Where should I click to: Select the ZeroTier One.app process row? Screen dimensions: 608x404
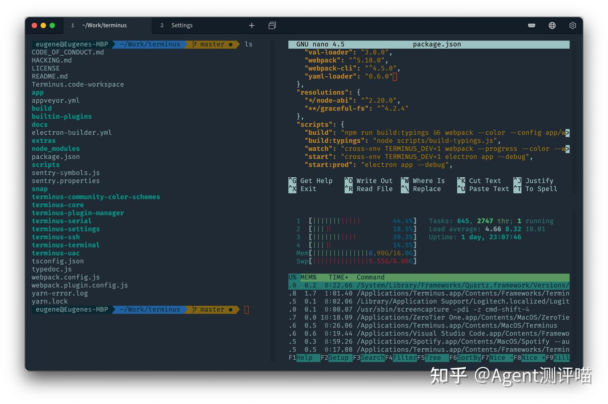coord(429,317)
